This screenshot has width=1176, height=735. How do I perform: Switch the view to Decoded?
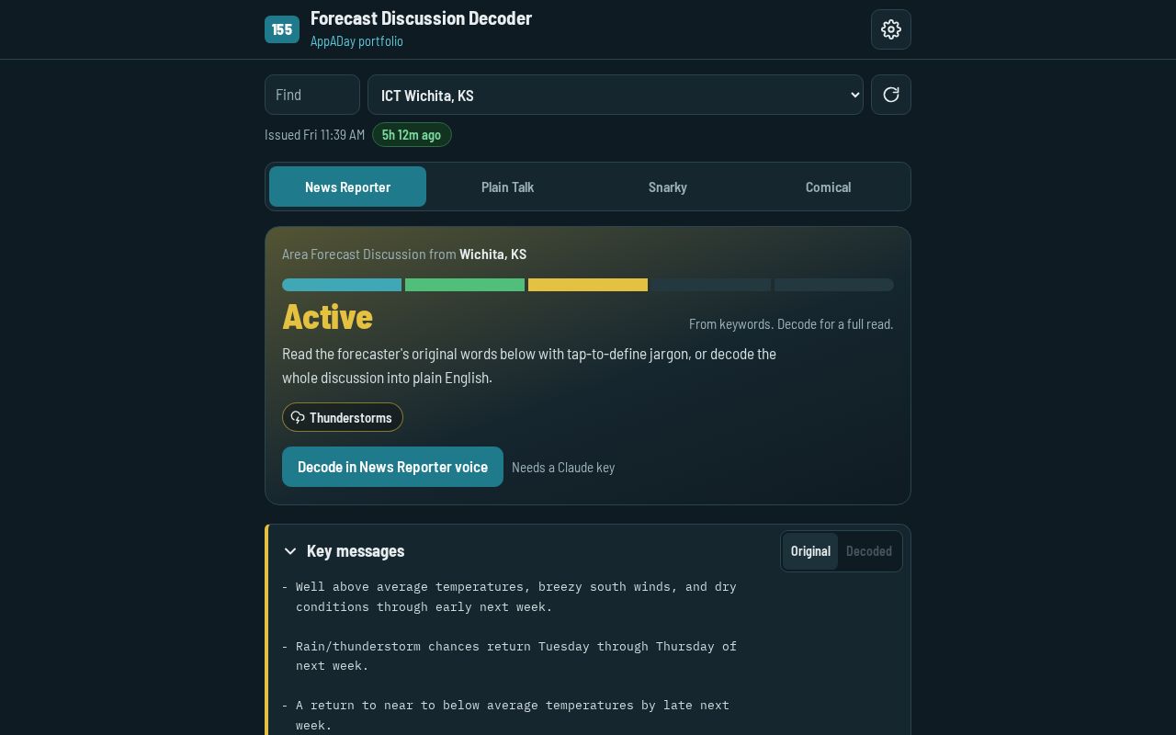point(868,551)
